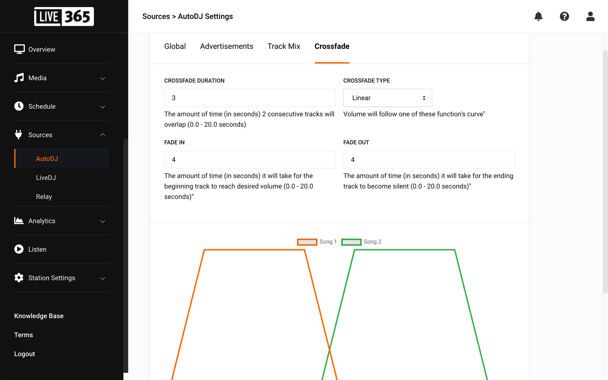This screenshot has width=608, height=380.
Task: Click the Schedule clock icon
Action: click(19, 106)
